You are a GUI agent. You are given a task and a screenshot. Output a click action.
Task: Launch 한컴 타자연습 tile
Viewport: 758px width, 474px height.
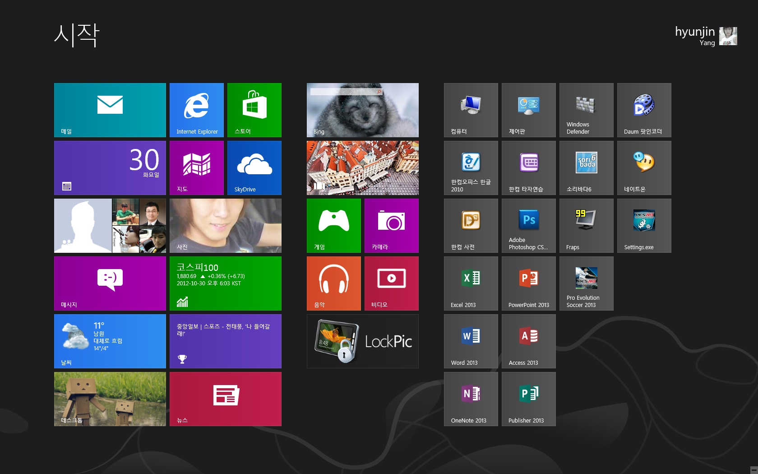(x=529, y=168)
